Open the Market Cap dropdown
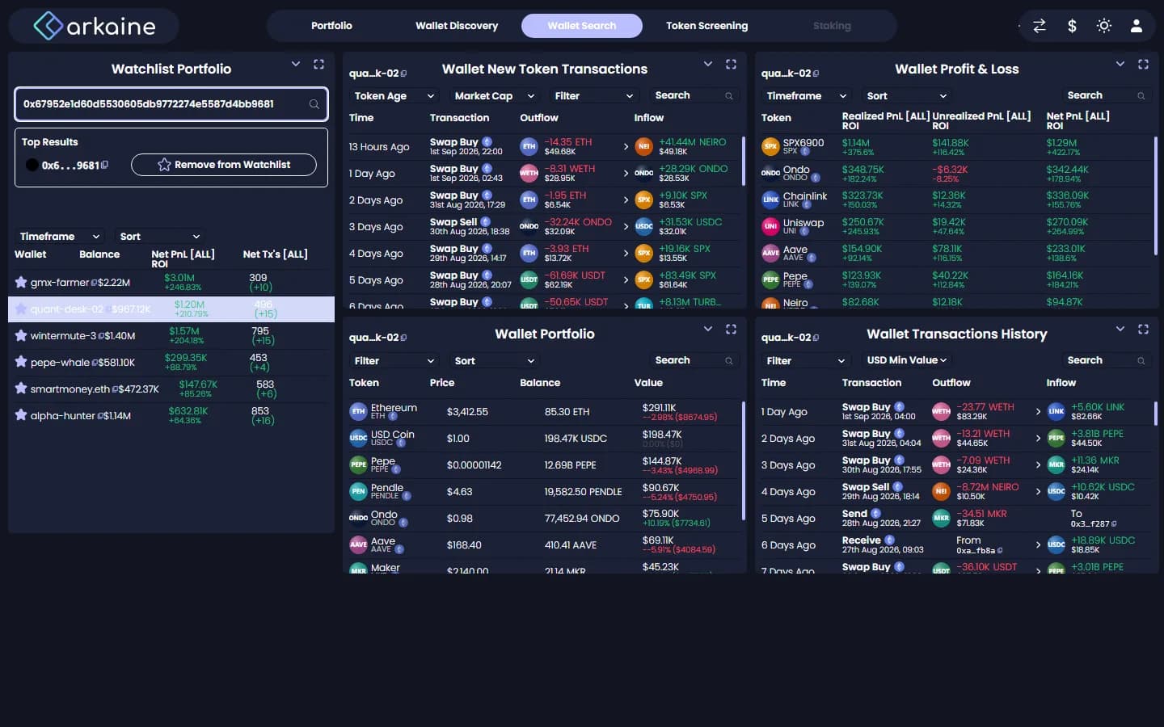The image size is (1164, 727). pyautogui.click(x=493, y=96)
